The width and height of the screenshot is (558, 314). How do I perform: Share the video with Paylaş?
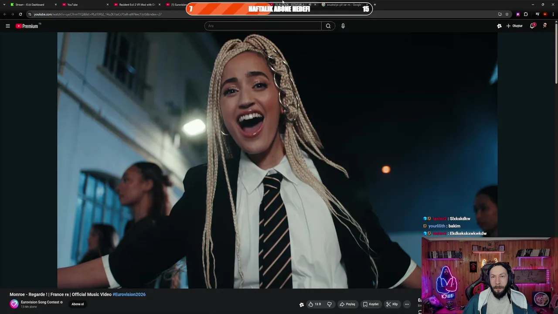pyautogui.click(x=347, y=304)
